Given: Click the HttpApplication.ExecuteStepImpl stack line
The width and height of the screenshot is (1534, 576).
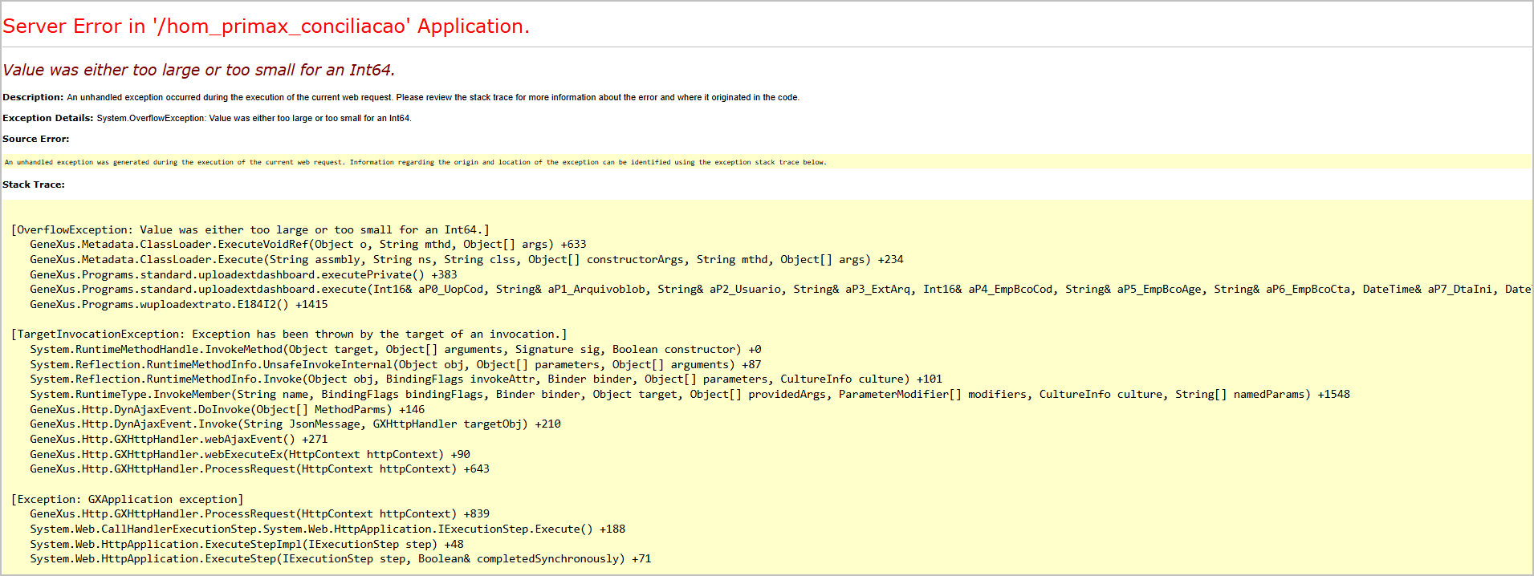Looking at the screenshot, I should 246,544.
